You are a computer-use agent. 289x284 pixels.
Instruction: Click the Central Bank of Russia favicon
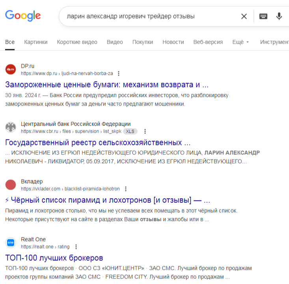11,127
